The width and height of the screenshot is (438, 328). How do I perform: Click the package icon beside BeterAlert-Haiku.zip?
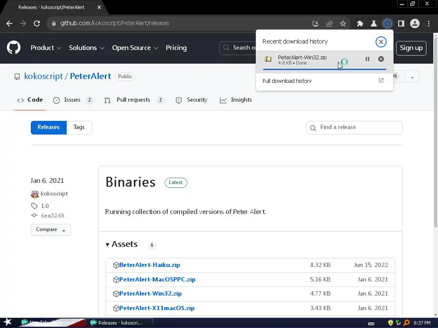point(116,265)
